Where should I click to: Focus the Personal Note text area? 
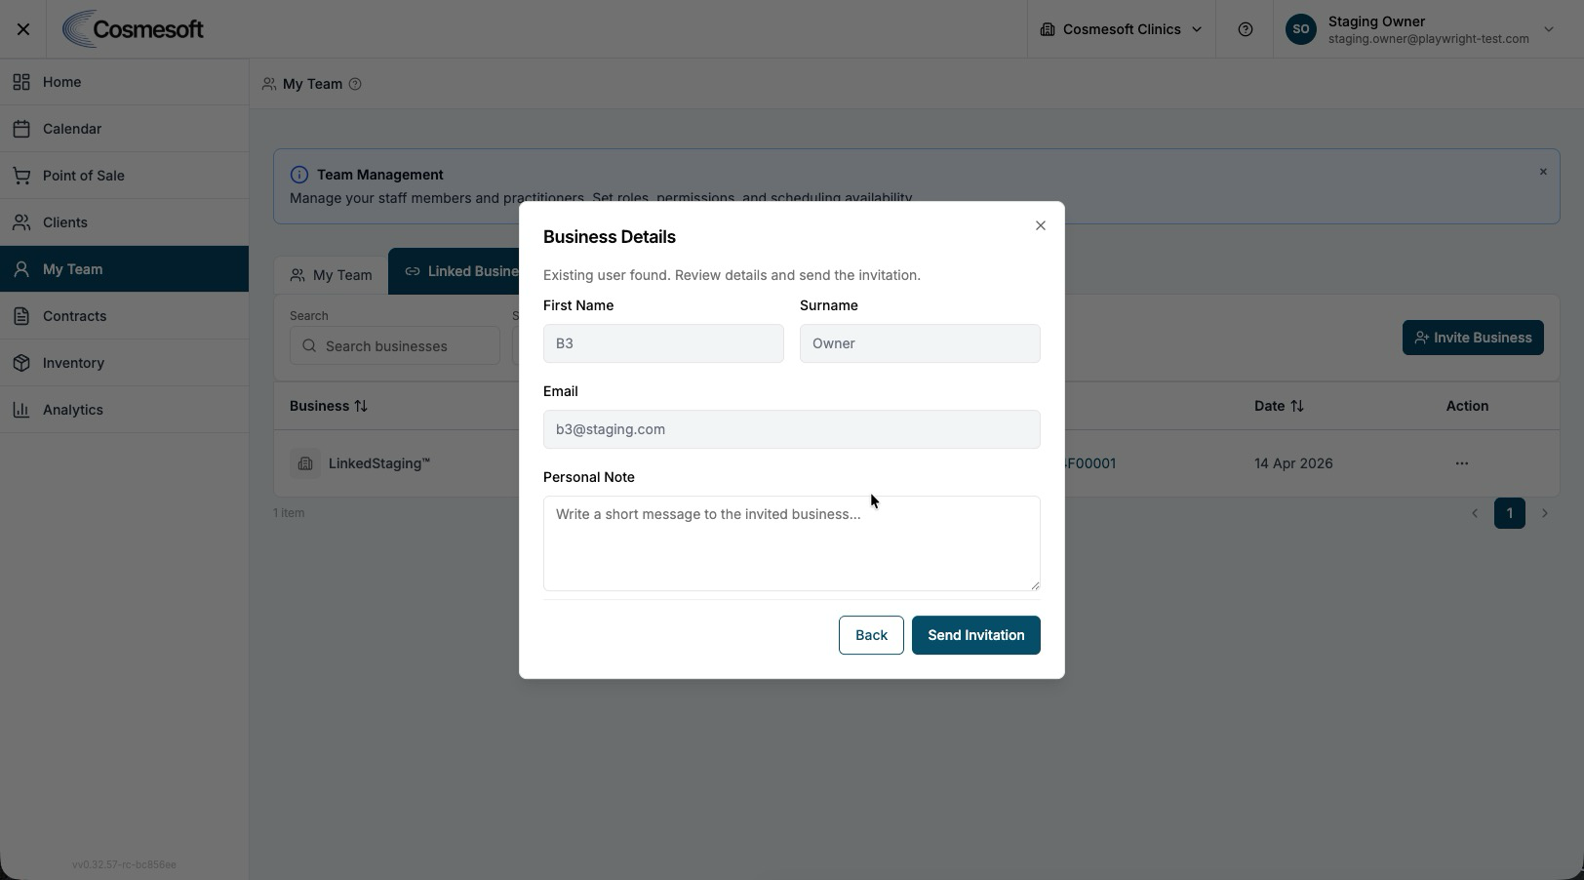791,543
